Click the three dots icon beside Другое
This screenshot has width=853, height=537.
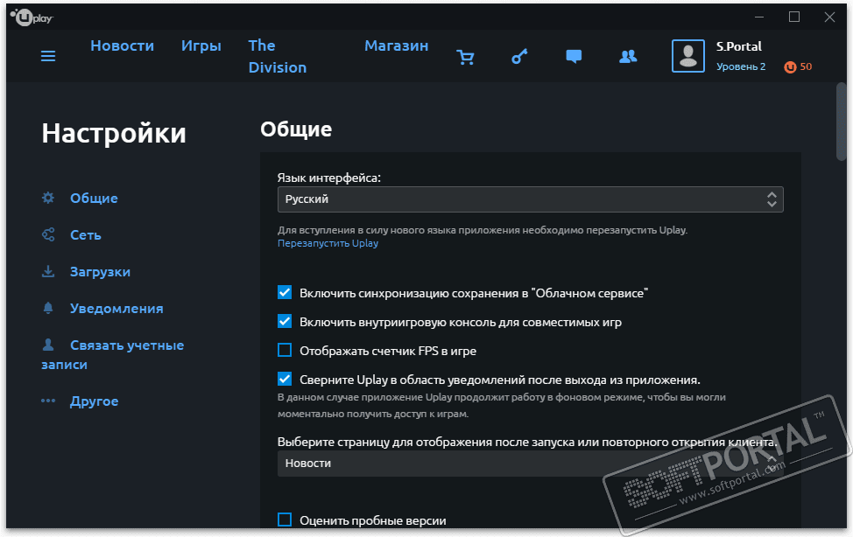click(48, 401)
